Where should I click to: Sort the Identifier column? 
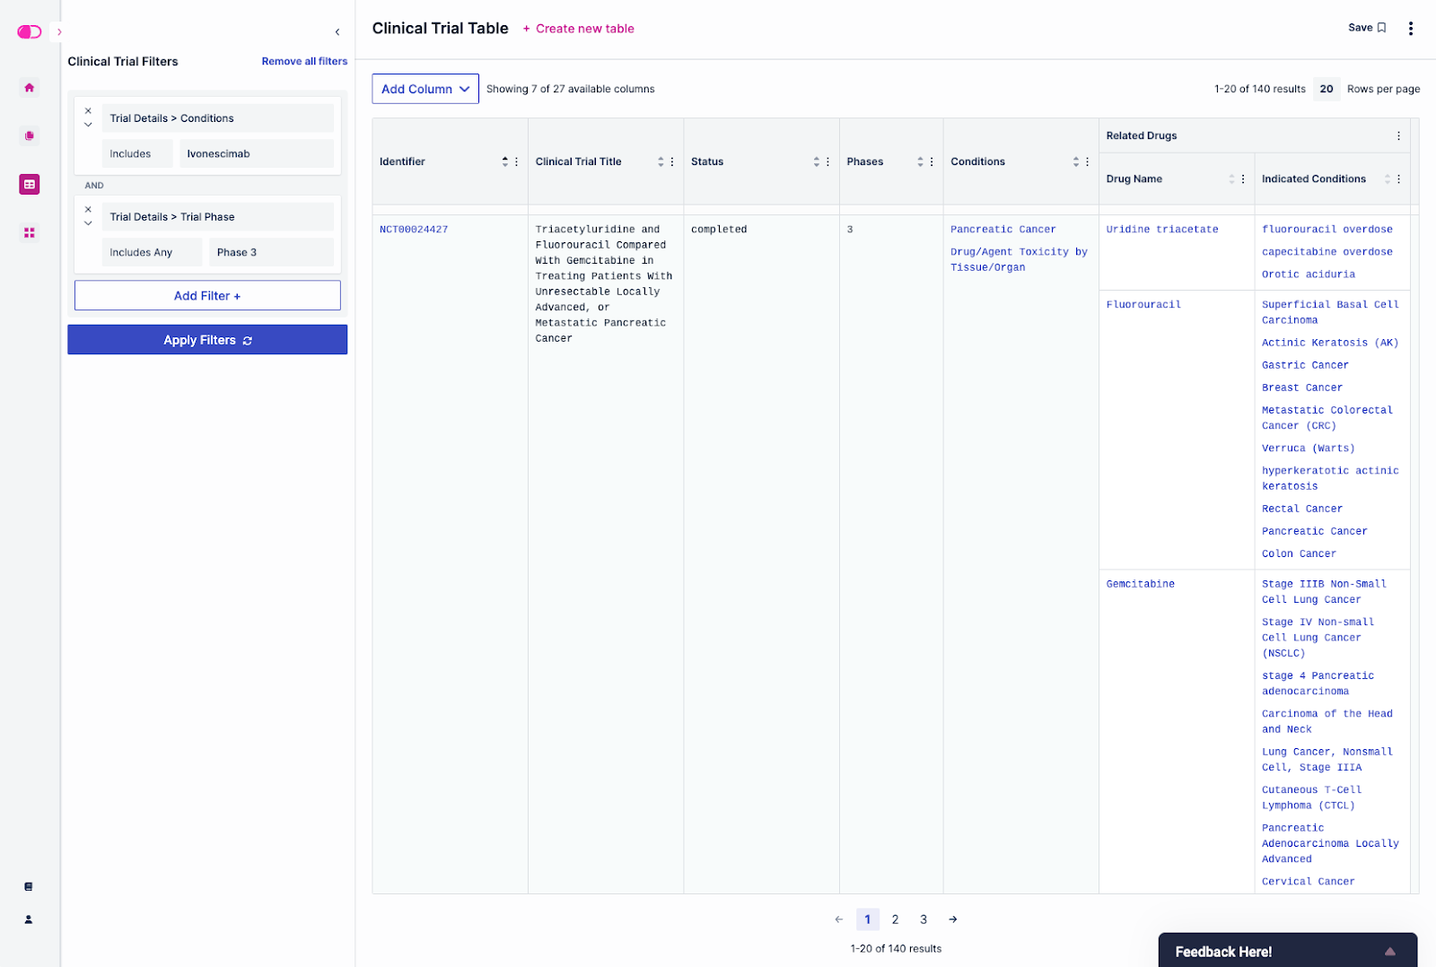(504, 161)
